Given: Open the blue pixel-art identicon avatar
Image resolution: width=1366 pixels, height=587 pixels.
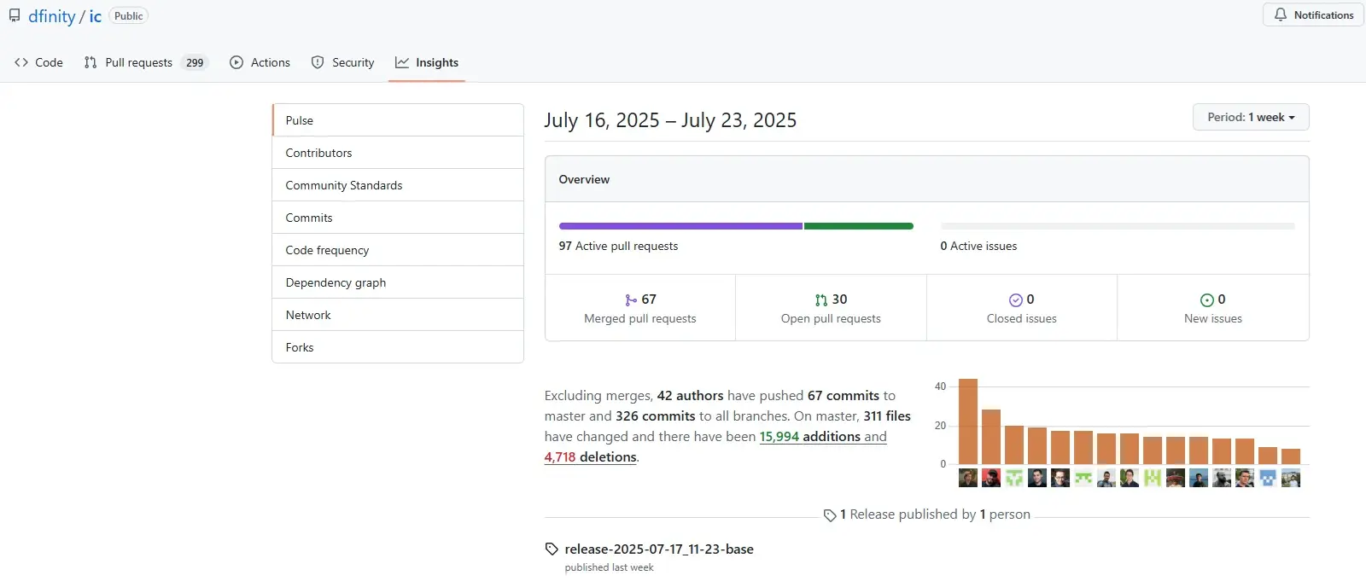Looking at the screenshot, I should [x=1268, y=478].
